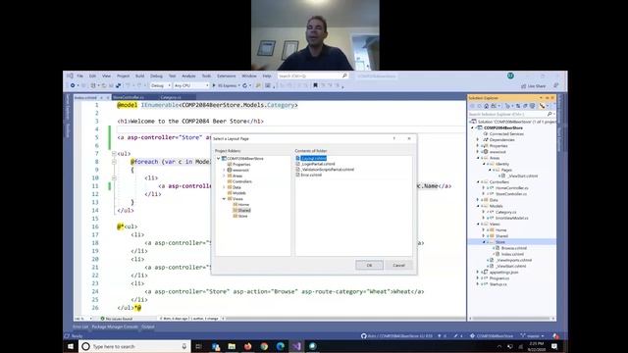Select HomeController.cs in Solution Explorer
This screenshot has width=628, height=353.
(512, 187)
